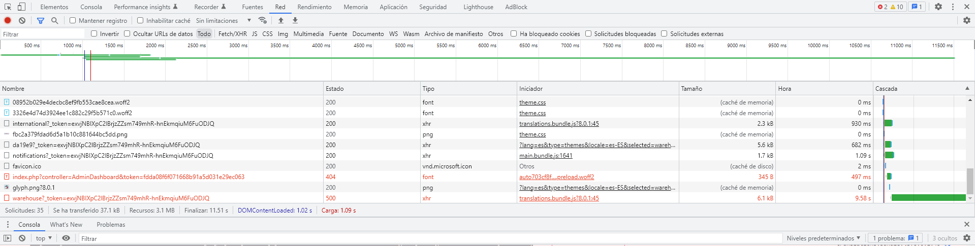Open the issues counter badge at top
The image size is (975, 246).
[917, 7]
